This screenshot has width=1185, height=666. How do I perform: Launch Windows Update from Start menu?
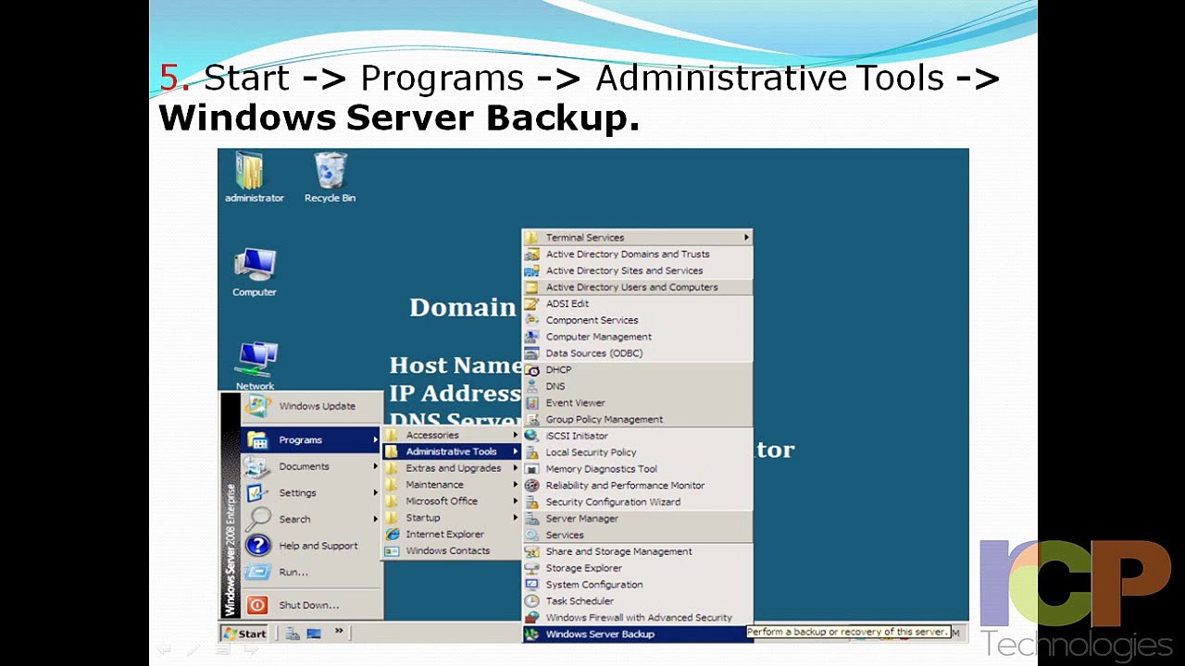click(312, 406)
